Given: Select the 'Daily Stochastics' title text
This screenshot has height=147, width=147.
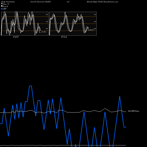Looking at the screenshot, I should (x=8, y=2).
